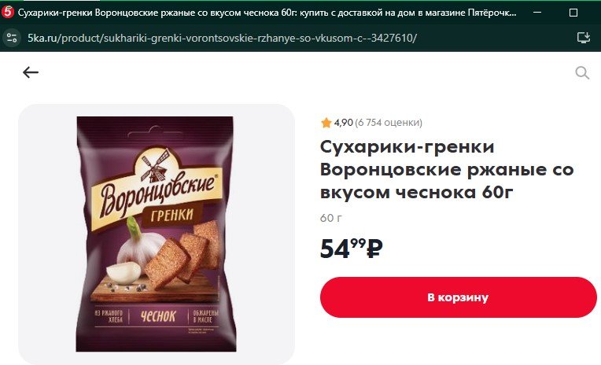
Task: Click the 60 г weight label
Action: [330, 218]
